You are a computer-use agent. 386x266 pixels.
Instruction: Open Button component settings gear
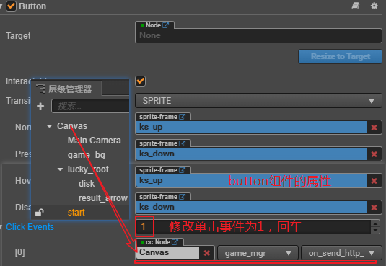coord(374,6)
